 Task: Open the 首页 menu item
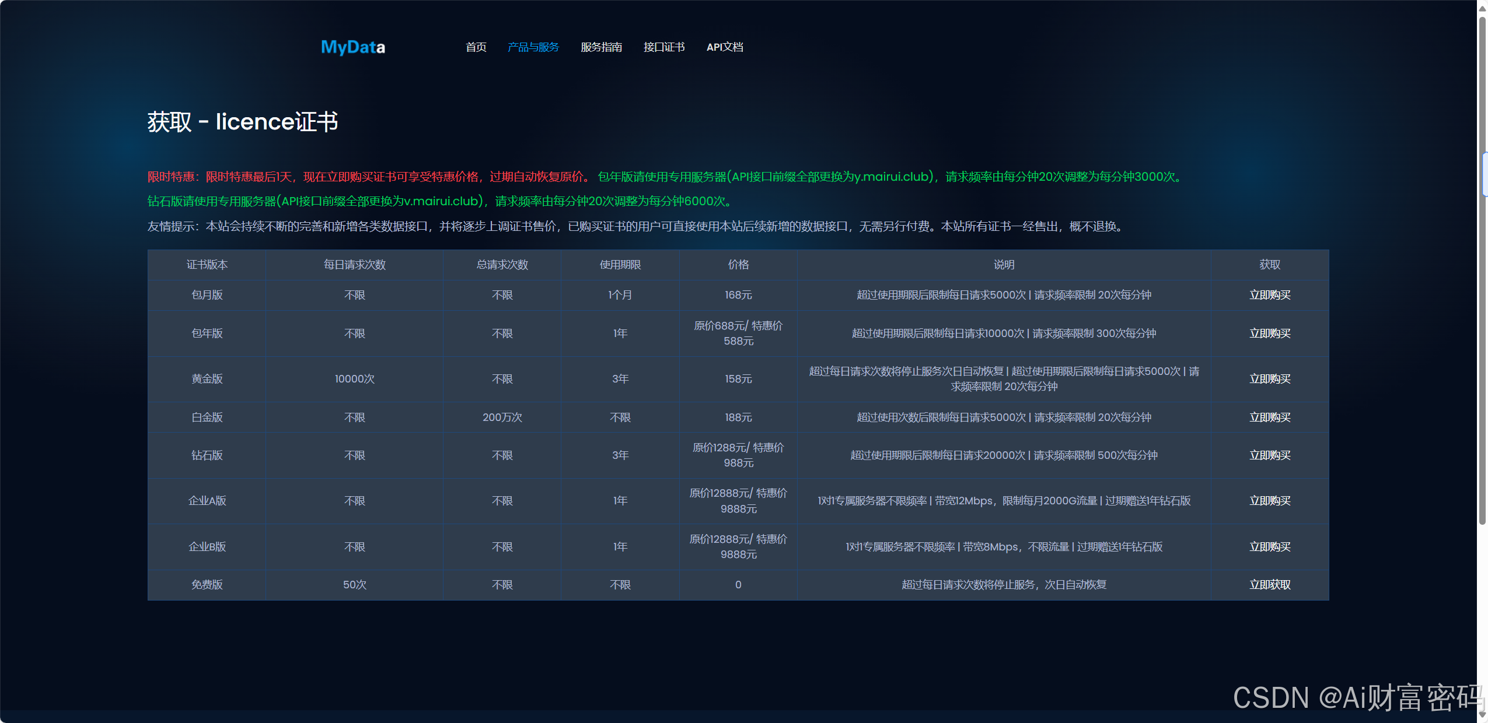476,47
